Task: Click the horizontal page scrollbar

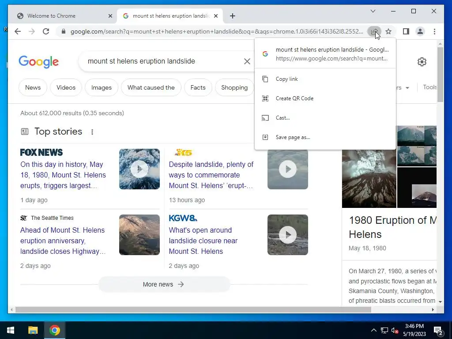Action: point(193,309)
